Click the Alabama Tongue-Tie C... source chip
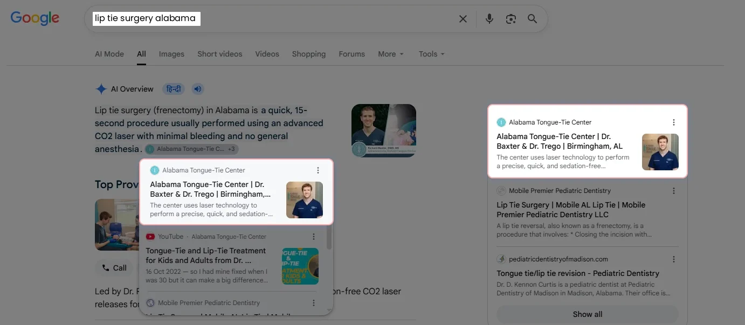Screen dimensions: 745x325 pyautogui.click(x=191, y=149)
